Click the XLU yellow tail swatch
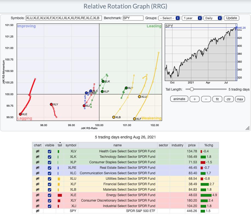 point(59,179)
